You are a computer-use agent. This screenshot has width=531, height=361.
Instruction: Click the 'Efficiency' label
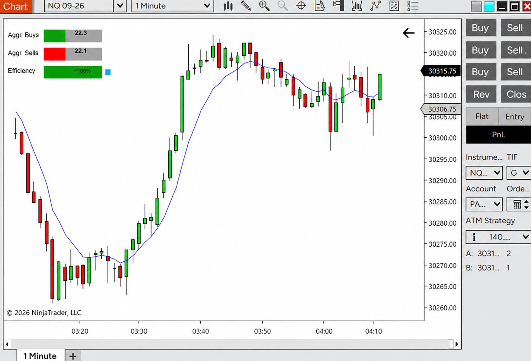[x=22, y=71]
